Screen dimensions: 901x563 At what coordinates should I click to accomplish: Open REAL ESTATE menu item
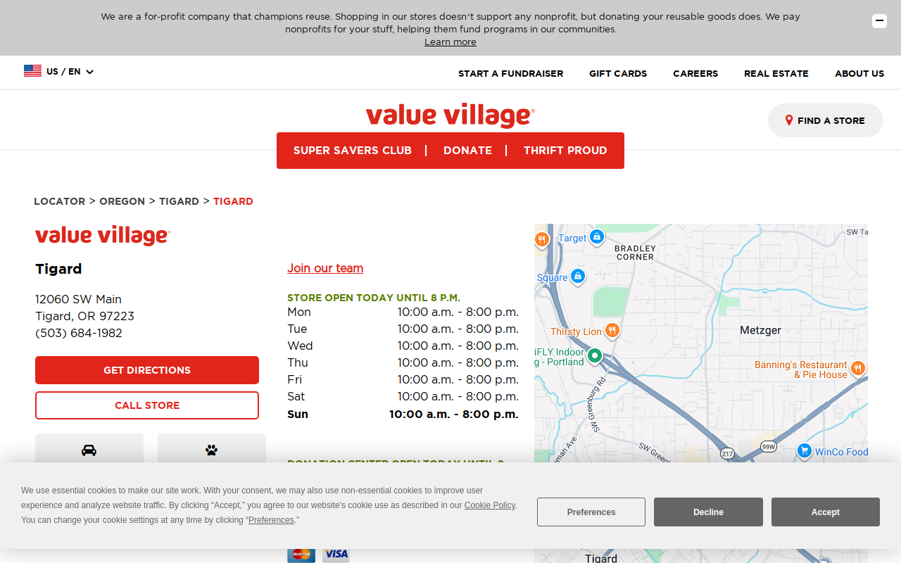776,73
